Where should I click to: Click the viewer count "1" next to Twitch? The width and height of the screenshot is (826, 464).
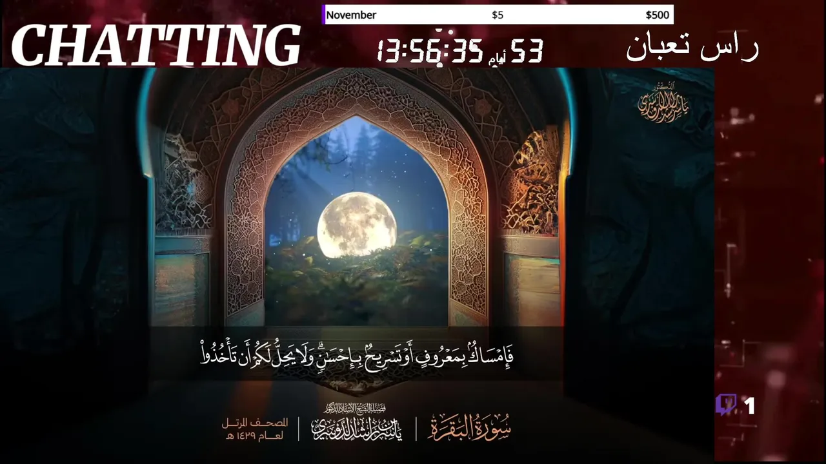click(x=749, y=406)
